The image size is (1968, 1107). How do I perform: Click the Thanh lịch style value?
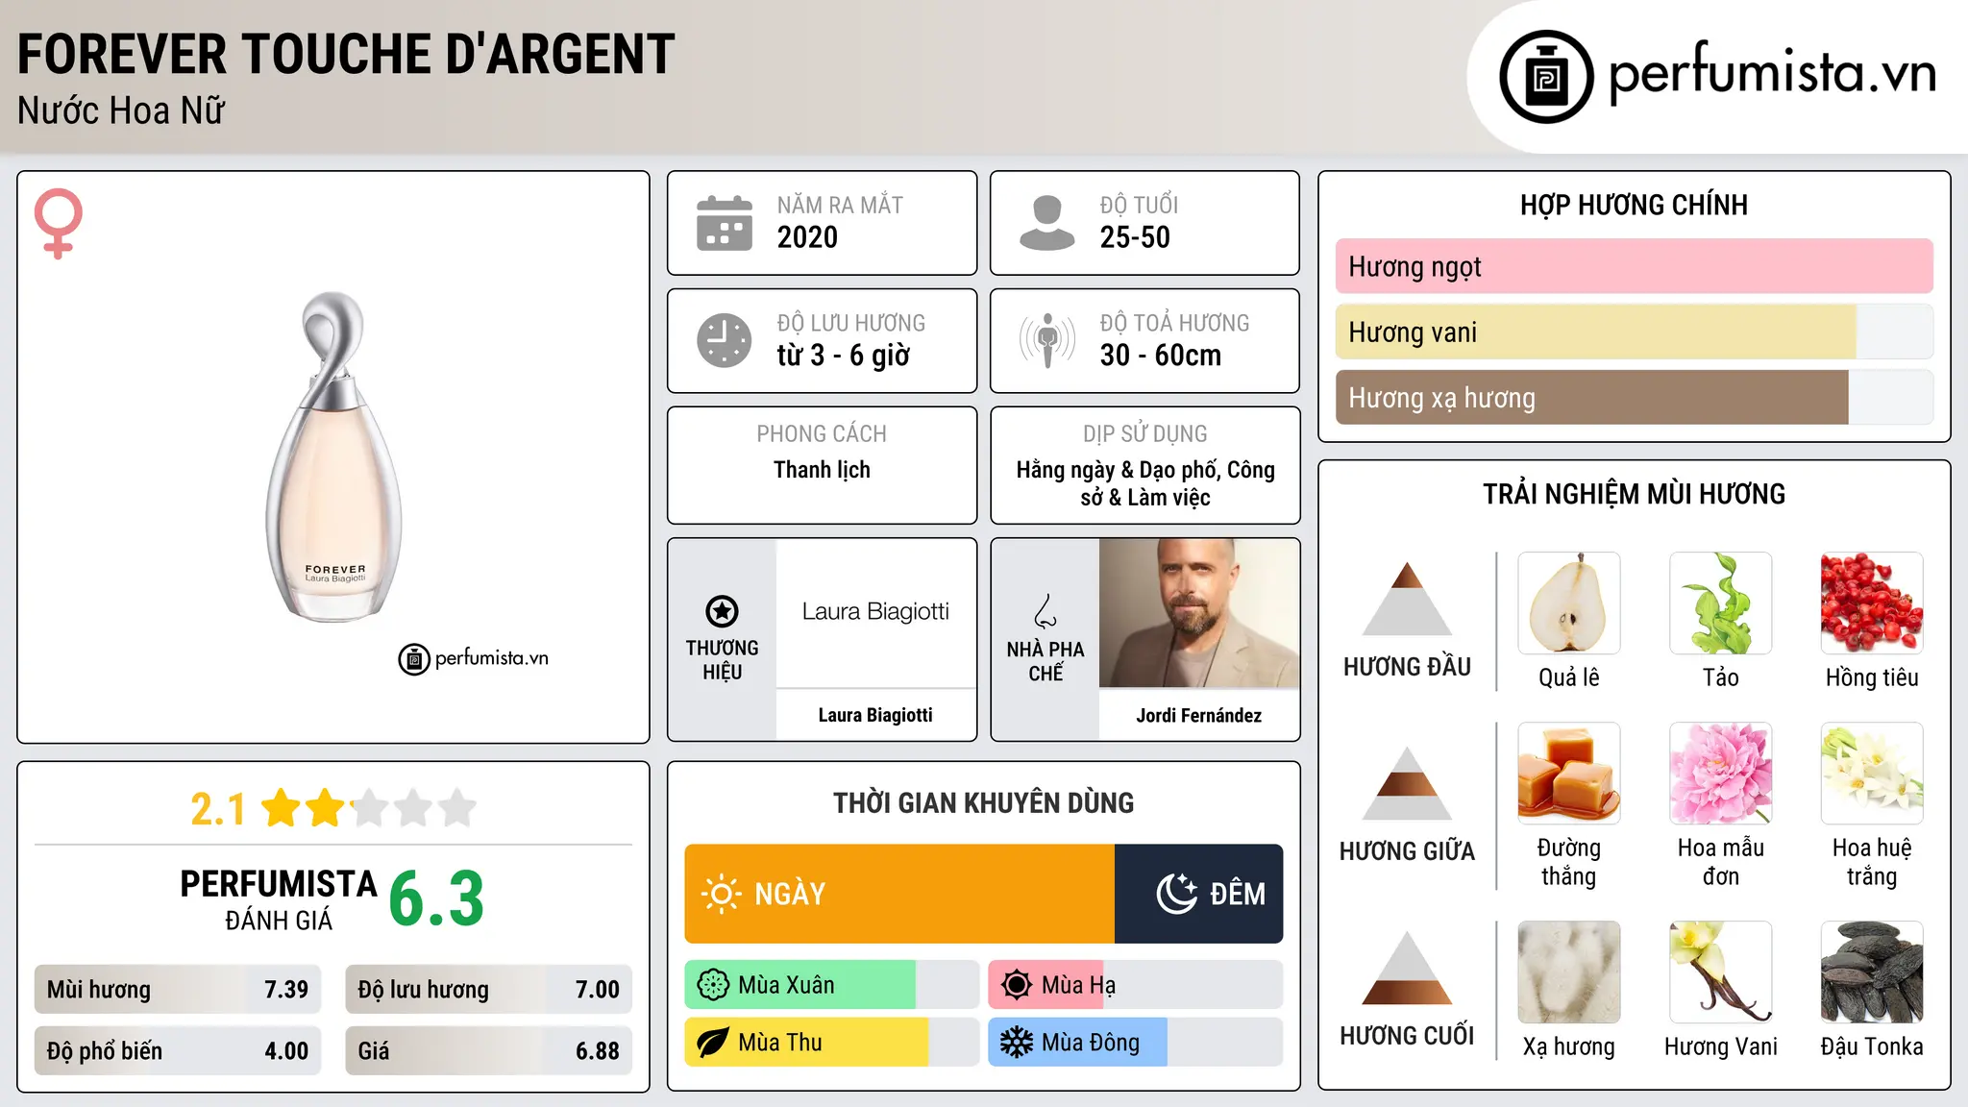coord(822,470)
